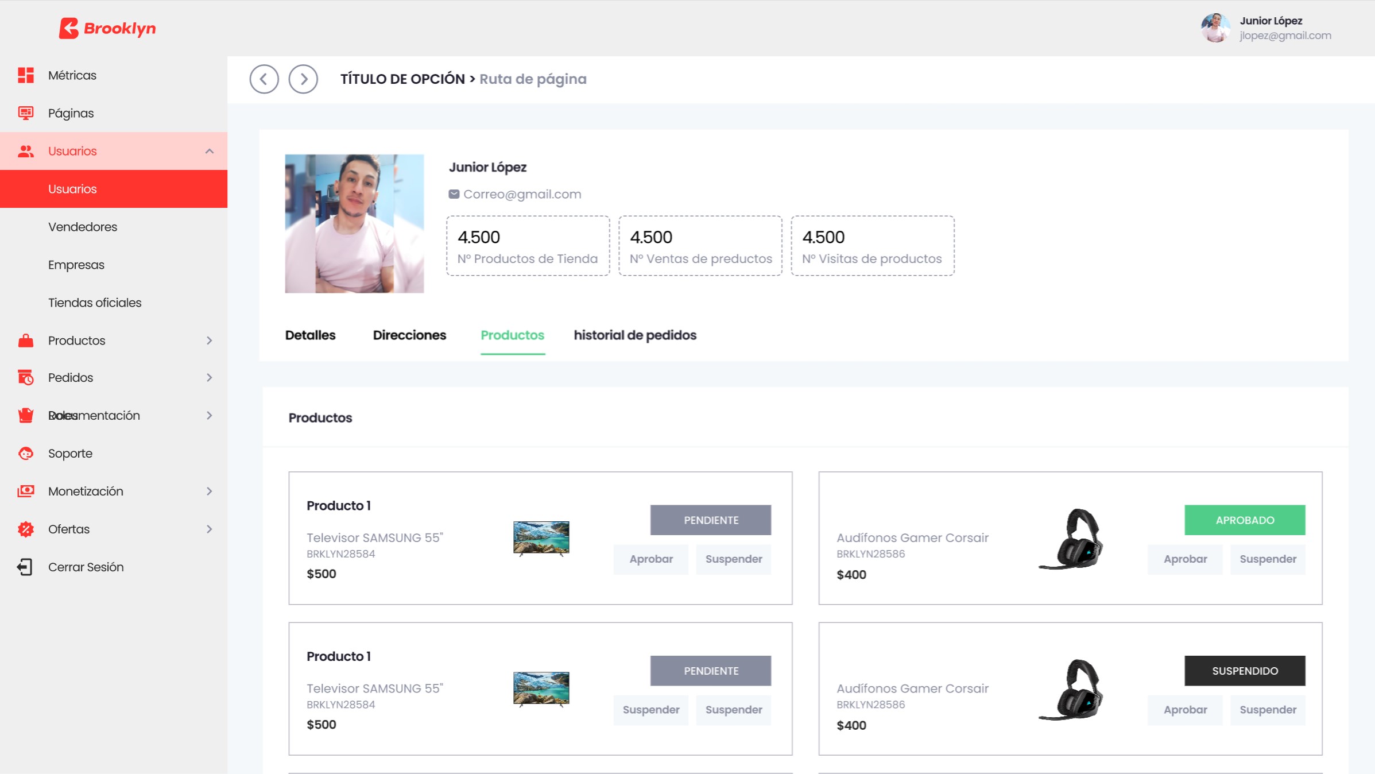Click jlopez@gmail.com in the header
This screenshot has width=1375, height=774.
1285,36
